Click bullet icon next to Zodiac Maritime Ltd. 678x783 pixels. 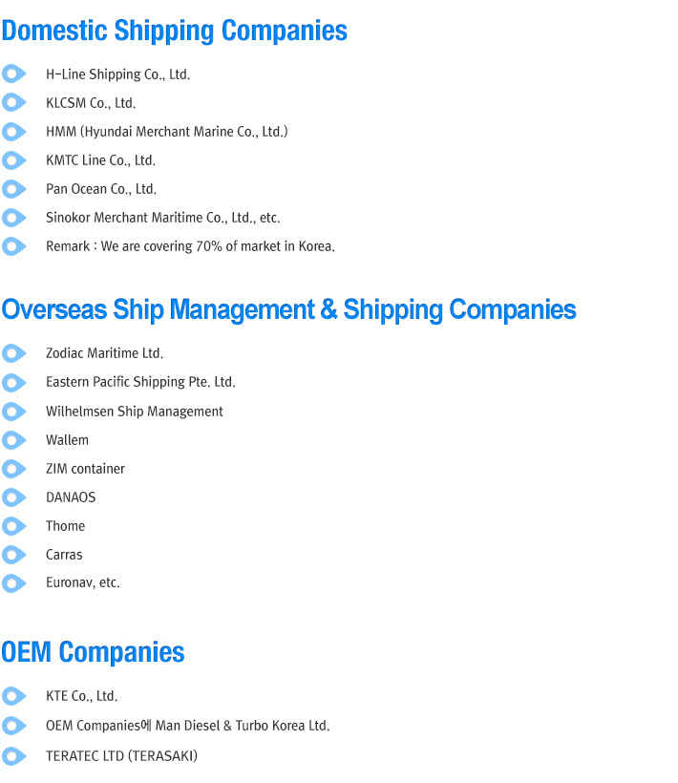pyautogui.click(x=14, y=353)
